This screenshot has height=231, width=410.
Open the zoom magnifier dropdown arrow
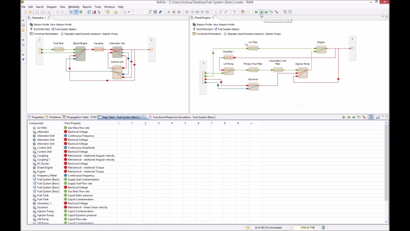click(x=129, y=12)
